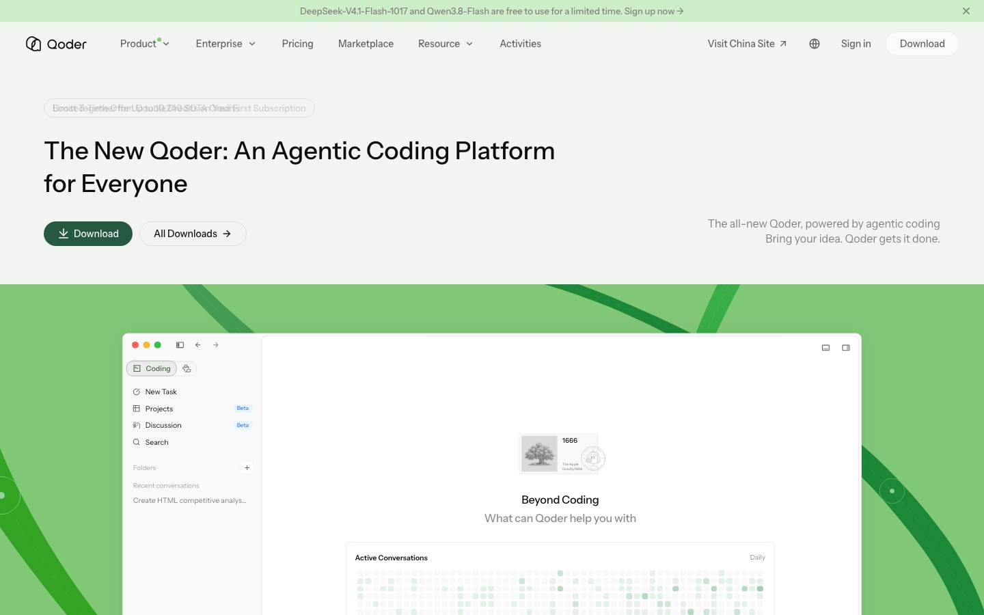The image size is (984, 615).
Task: Click the yellow window dot in preview
Action: 146,345
